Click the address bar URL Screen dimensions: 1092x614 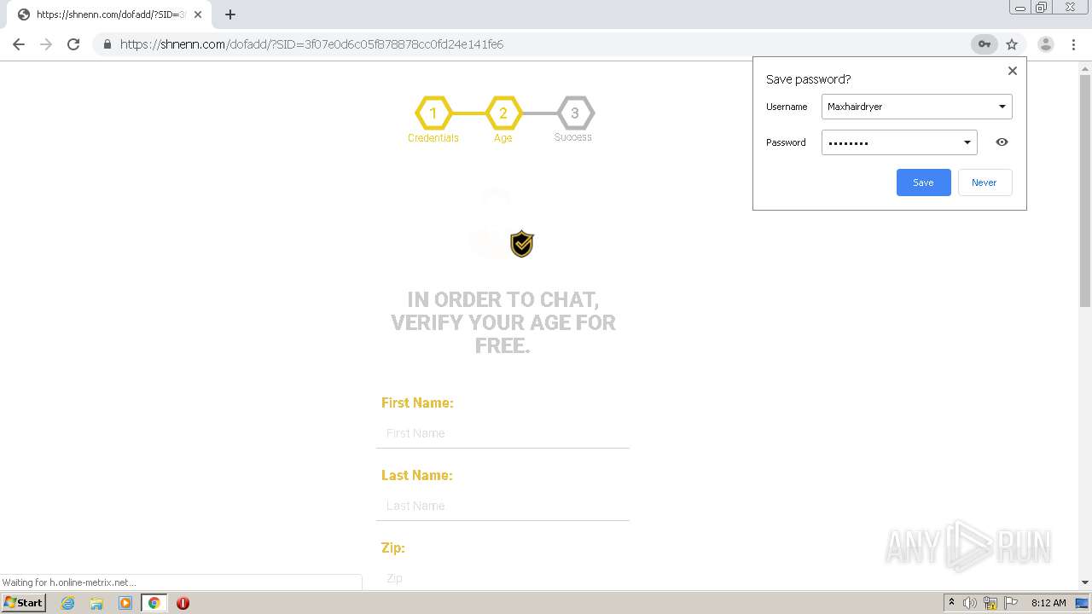coord(312,44)
